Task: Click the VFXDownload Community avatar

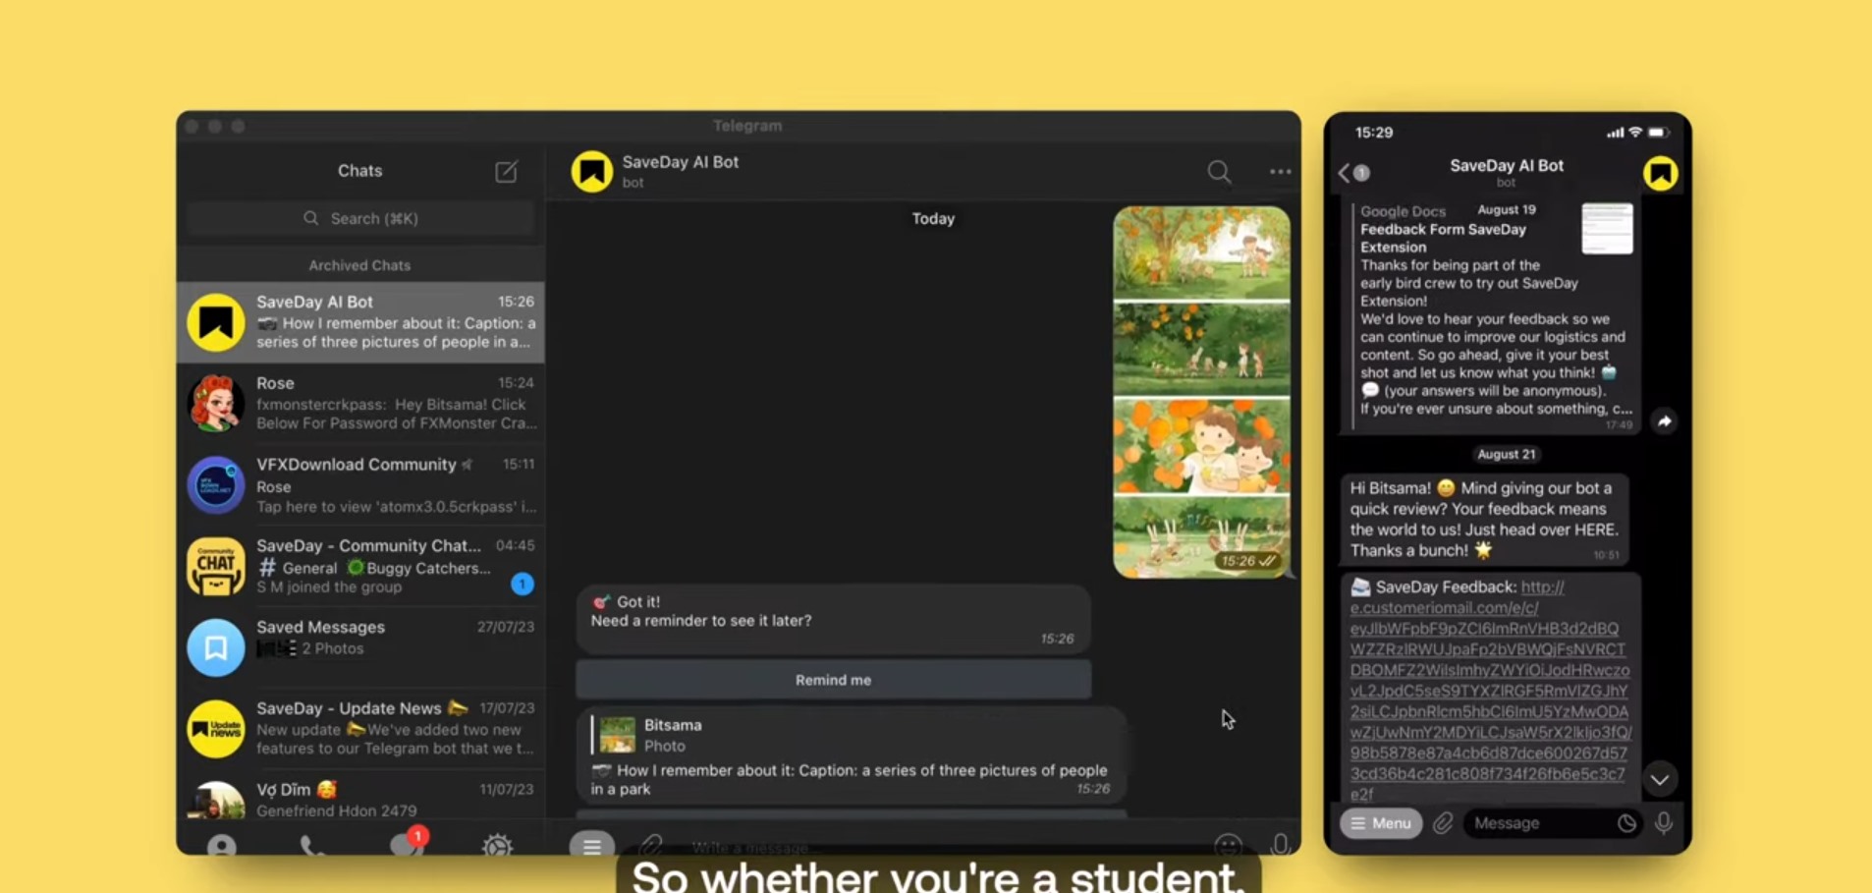Action: 216,484
